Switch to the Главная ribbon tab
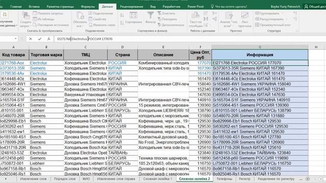This screenshot has height=183, width=326. point(16,7)
